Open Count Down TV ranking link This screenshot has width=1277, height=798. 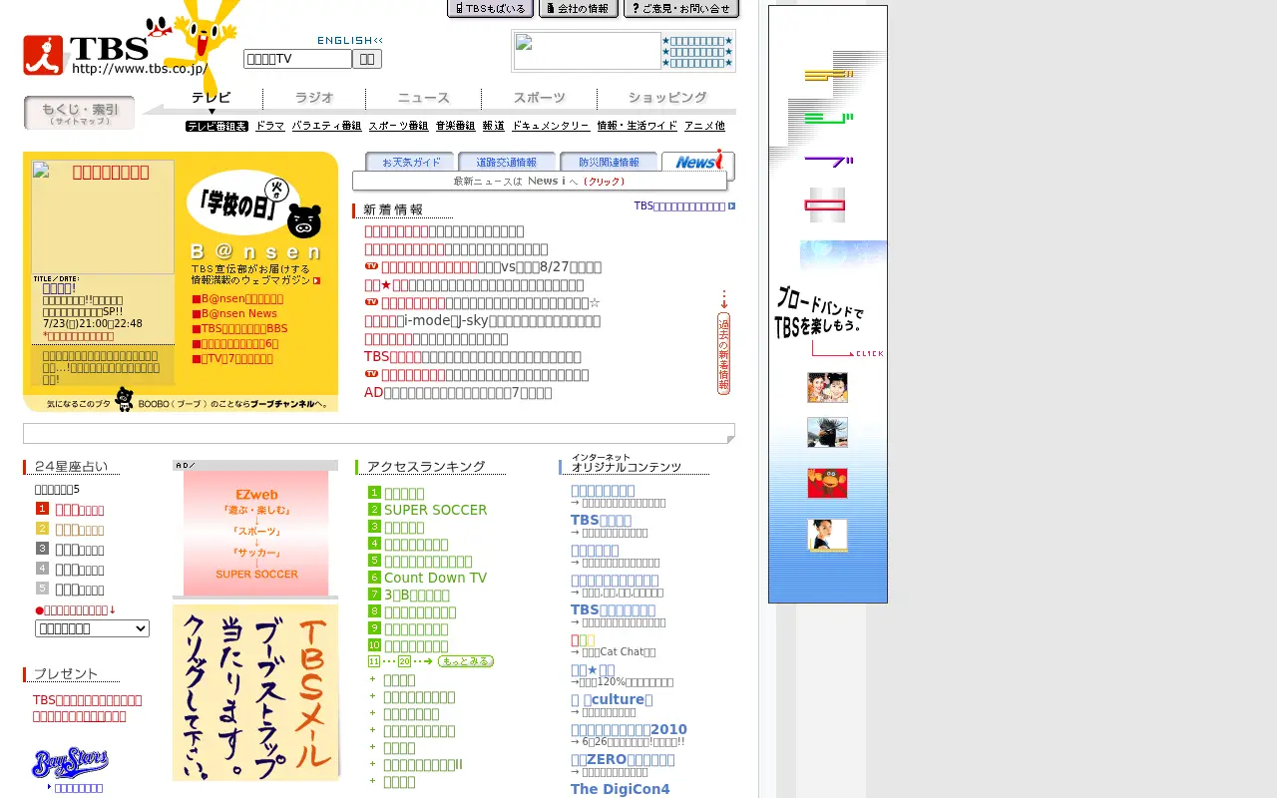[x=436, y=578]
